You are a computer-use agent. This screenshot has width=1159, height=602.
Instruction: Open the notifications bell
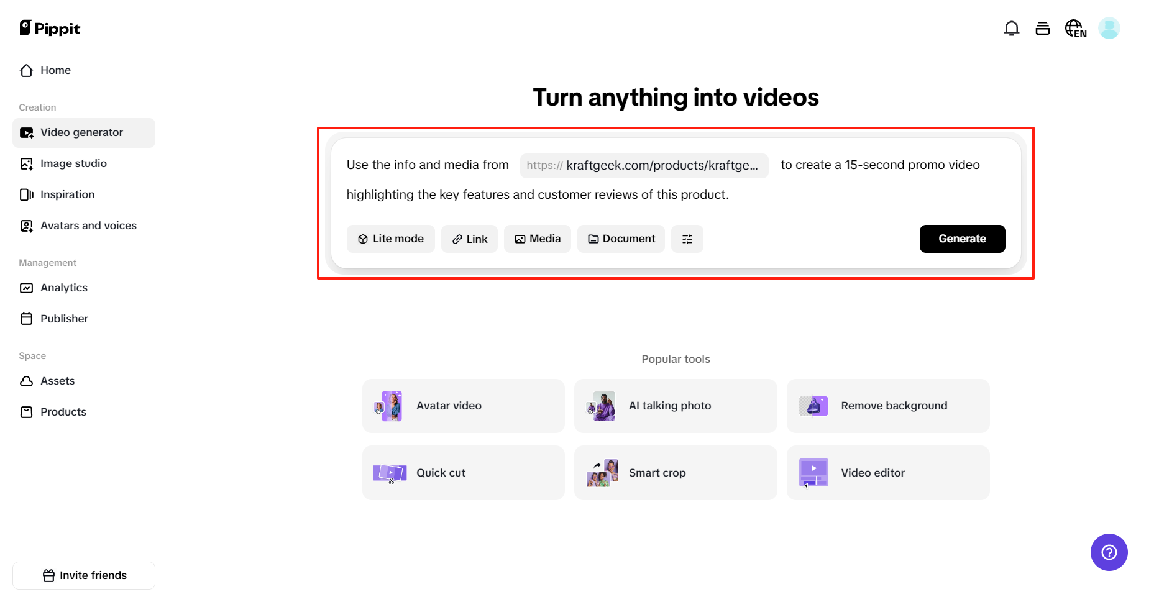tap(1012, 28)
